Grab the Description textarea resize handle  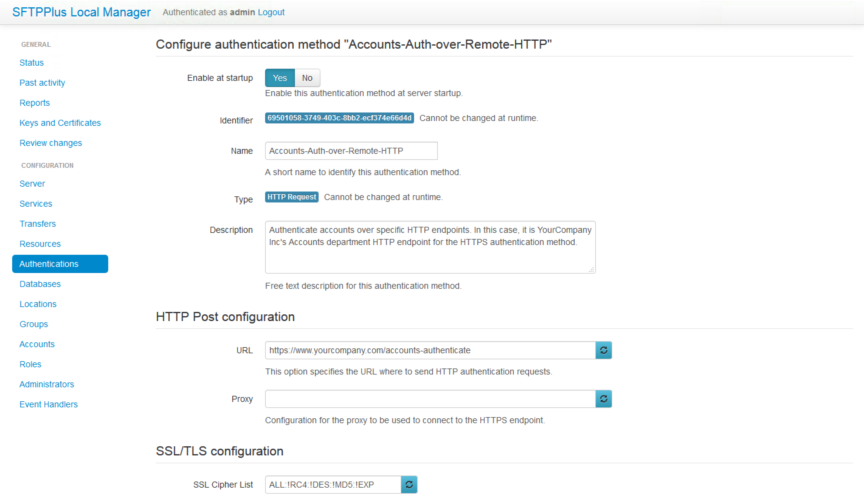591,270
